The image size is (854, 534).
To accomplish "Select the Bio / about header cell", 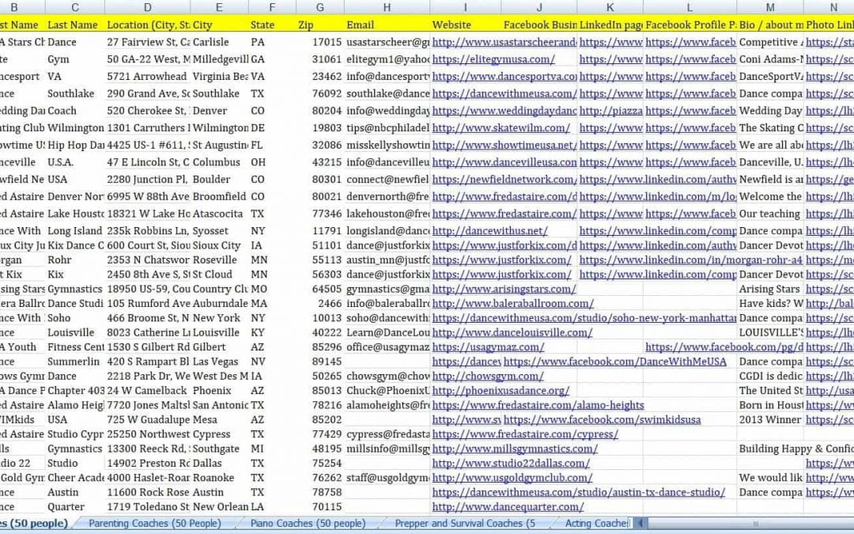I will click(770, 25).
